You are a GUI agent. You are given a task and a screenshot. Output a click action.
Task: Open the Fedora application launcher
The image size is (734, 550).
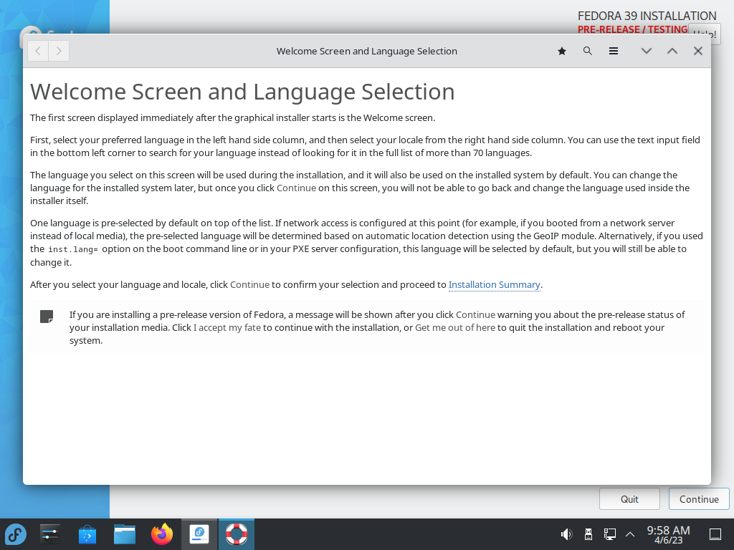[x=16, y=534]
